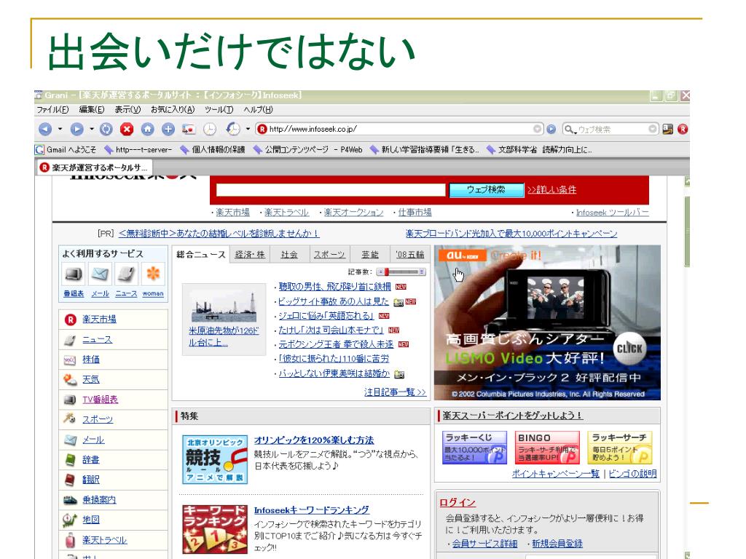Click the page vertical scrollbar
The height and width of the screenshot is (559, 746).
686,231
